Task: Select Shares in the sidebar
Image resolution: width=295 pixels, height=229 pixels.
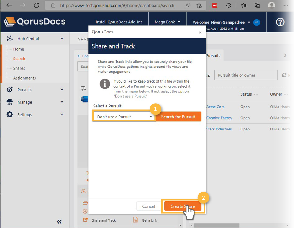Action: [19, 68]
